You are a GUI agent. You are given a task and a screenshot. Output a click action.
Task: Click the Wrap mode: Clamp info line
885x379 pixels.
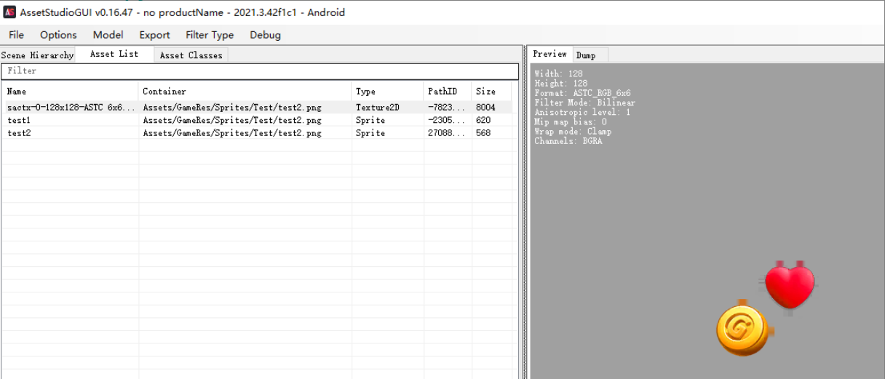tap(573, 132)
